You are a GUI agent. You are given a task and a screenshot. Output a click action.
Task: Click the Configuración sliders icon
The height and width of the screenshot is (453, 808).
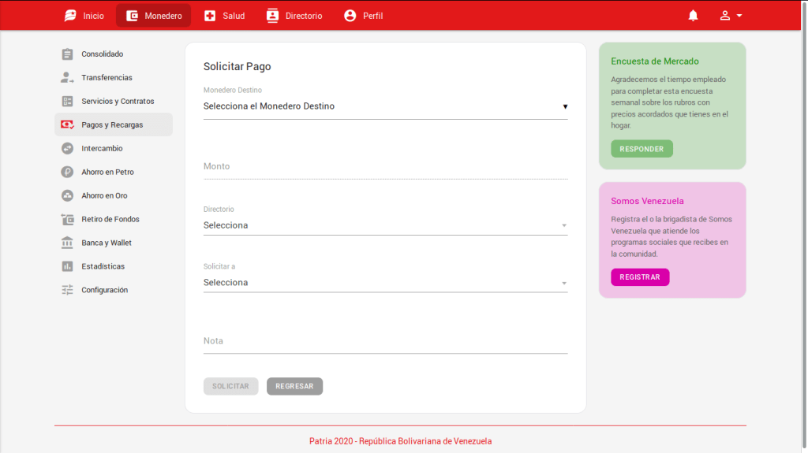(68, 290)
